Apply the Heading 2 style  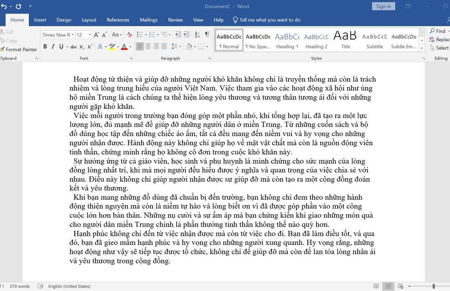coord(316,40)
